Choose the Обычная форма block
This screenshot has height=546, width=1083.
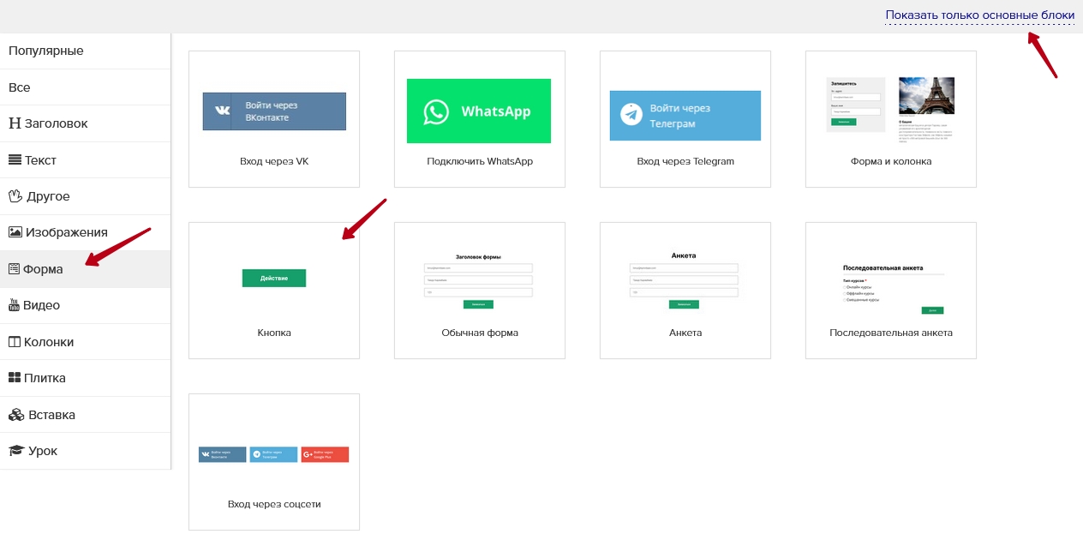pyautogui.click(x=480, y=291)
